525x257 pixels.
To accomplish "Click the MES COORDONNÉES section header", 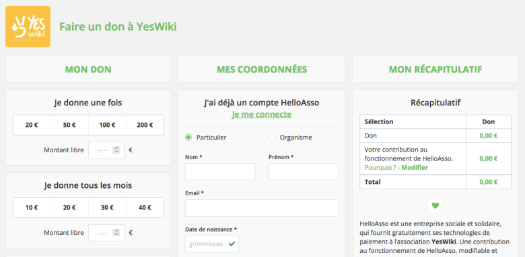I will [262, 69].
